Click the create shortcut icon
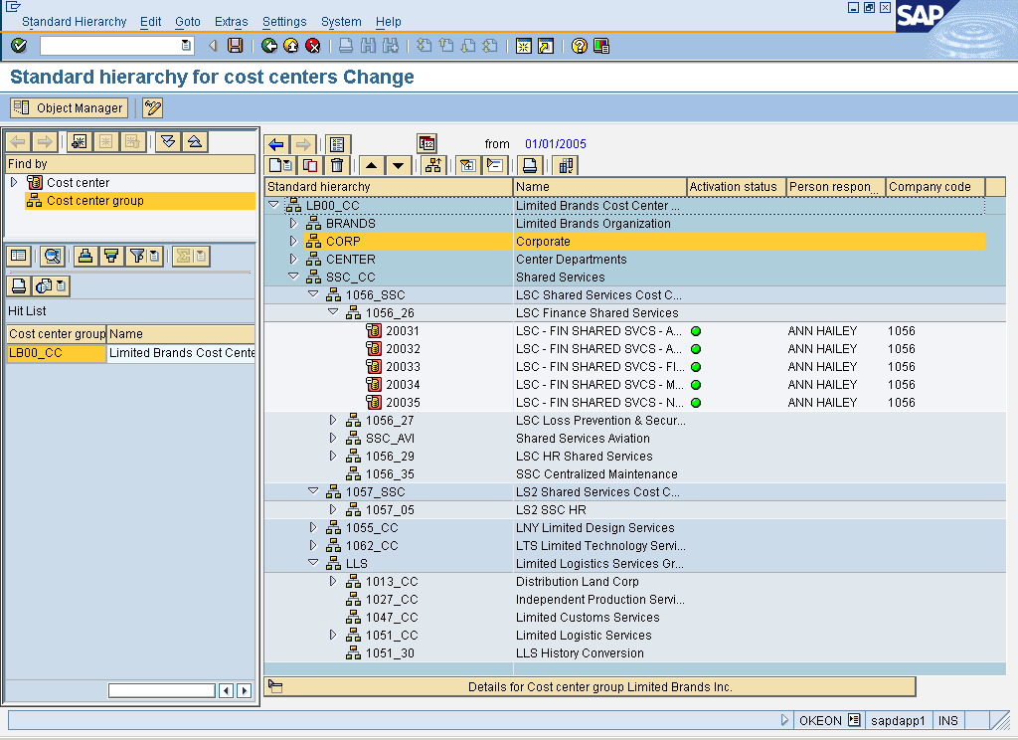Viewport: 1018px width, 740px height. [x=546, y=46]
